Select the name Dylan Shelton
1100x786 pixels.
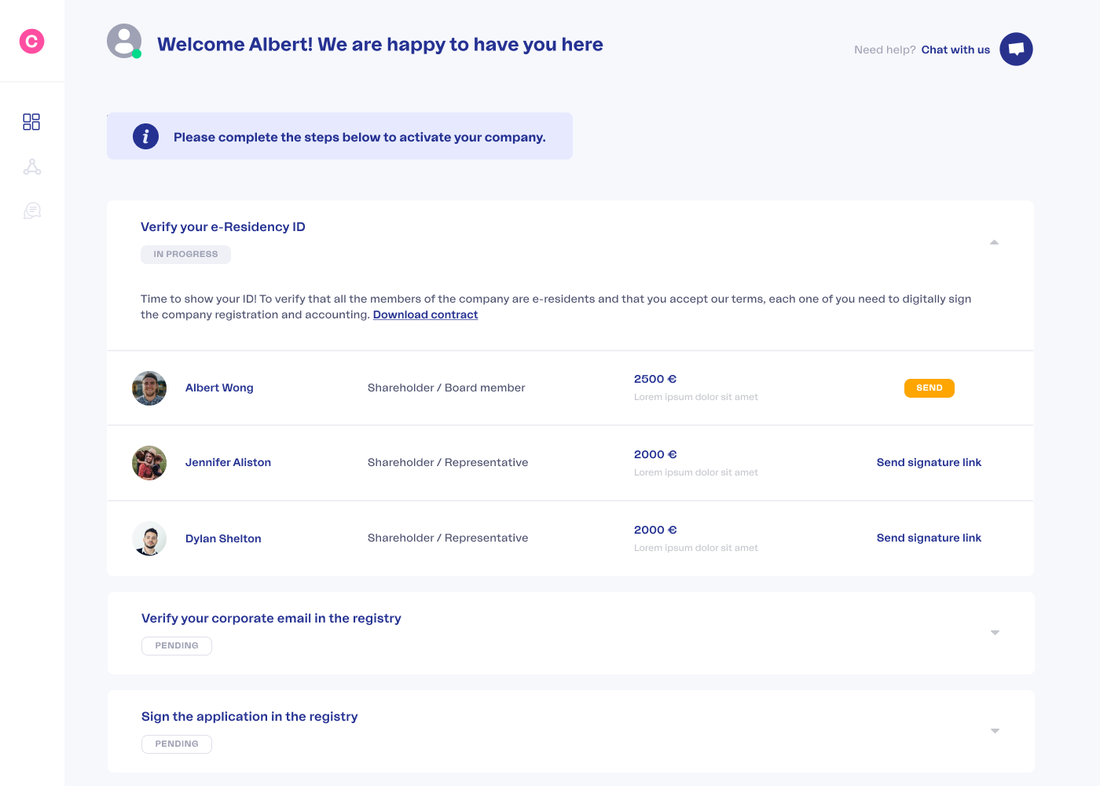pos(223,538)
